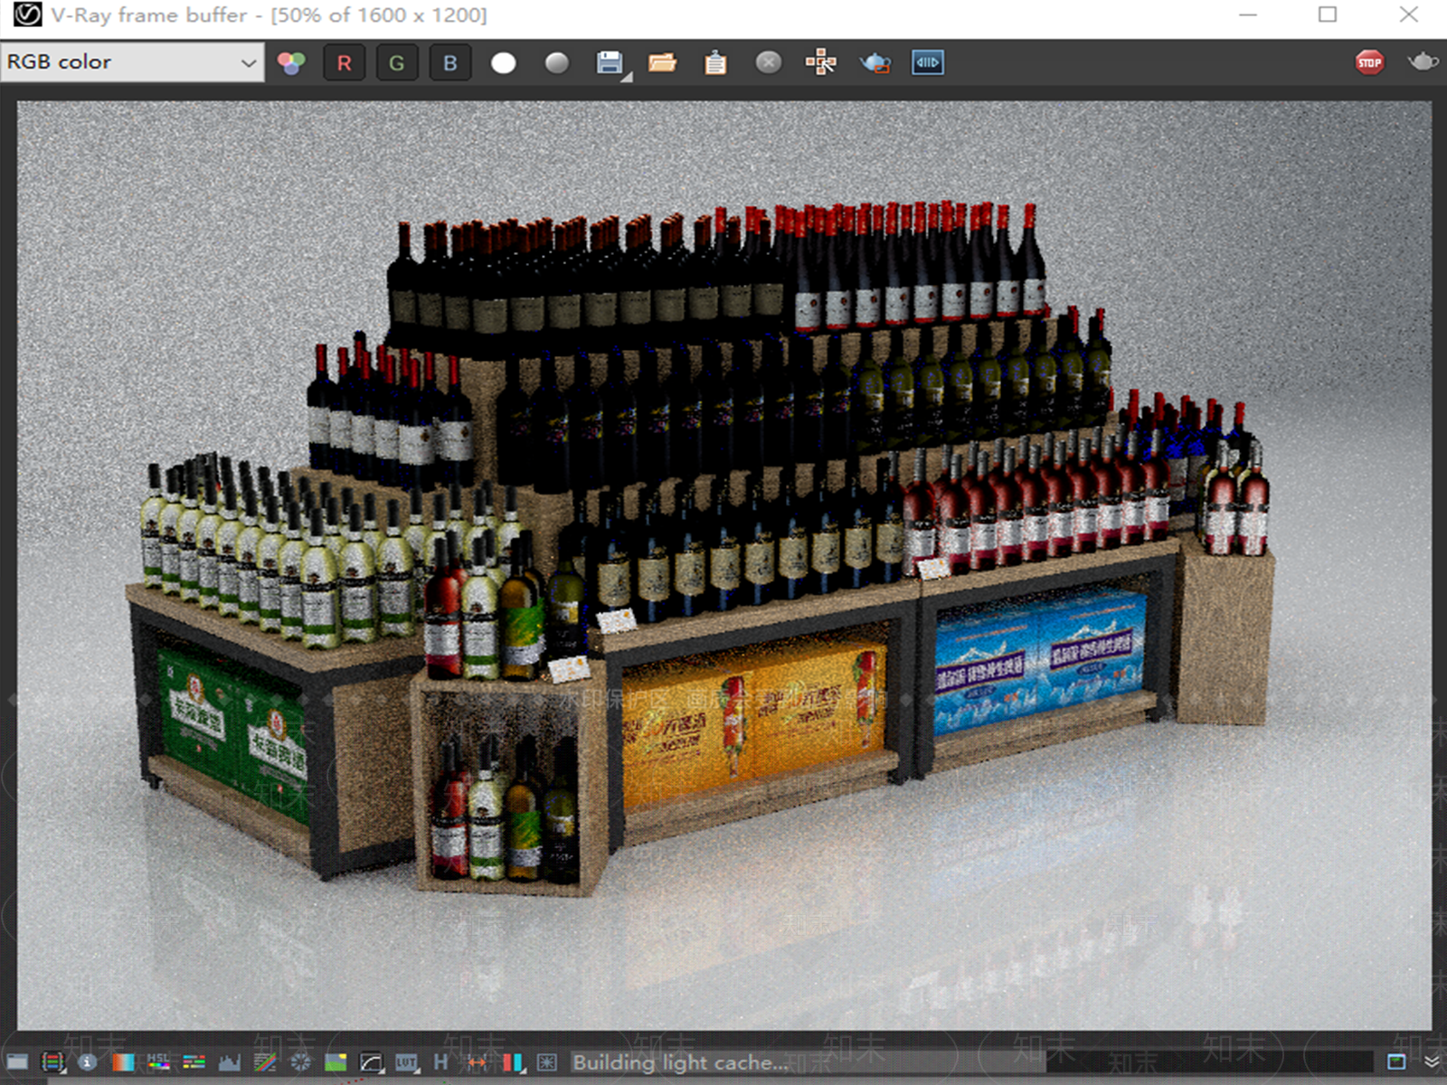
Task: Expand hidden toolbar with double chevron
Action: (1432, 1061)
